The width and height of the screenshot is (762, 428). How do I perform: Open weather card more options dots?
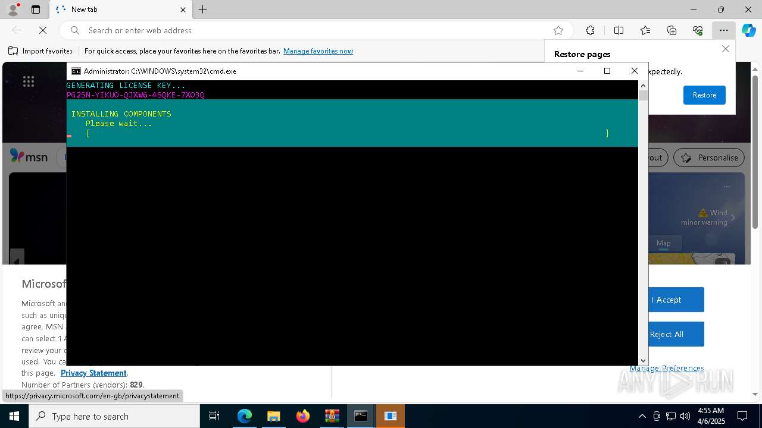point(726,187)
